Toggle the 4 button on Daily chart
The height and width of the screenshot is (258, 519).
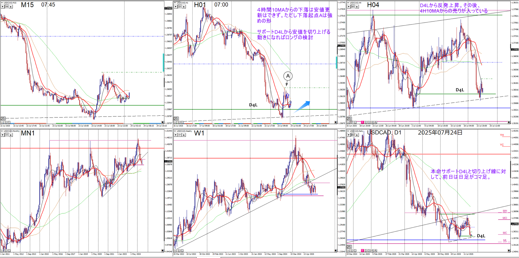[372, 250]
